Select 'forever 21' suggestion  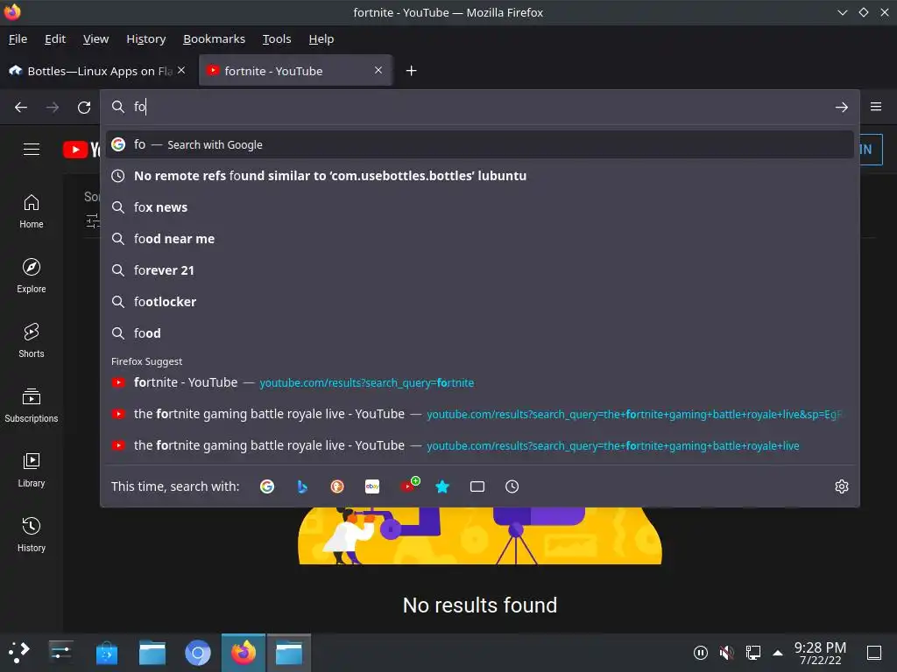(479, 270)
